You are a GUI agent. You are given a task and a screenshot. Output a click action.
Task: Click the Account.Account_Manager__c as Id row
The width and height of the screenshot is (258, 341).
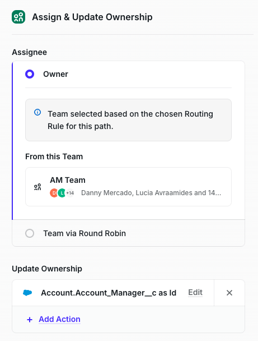113,293
